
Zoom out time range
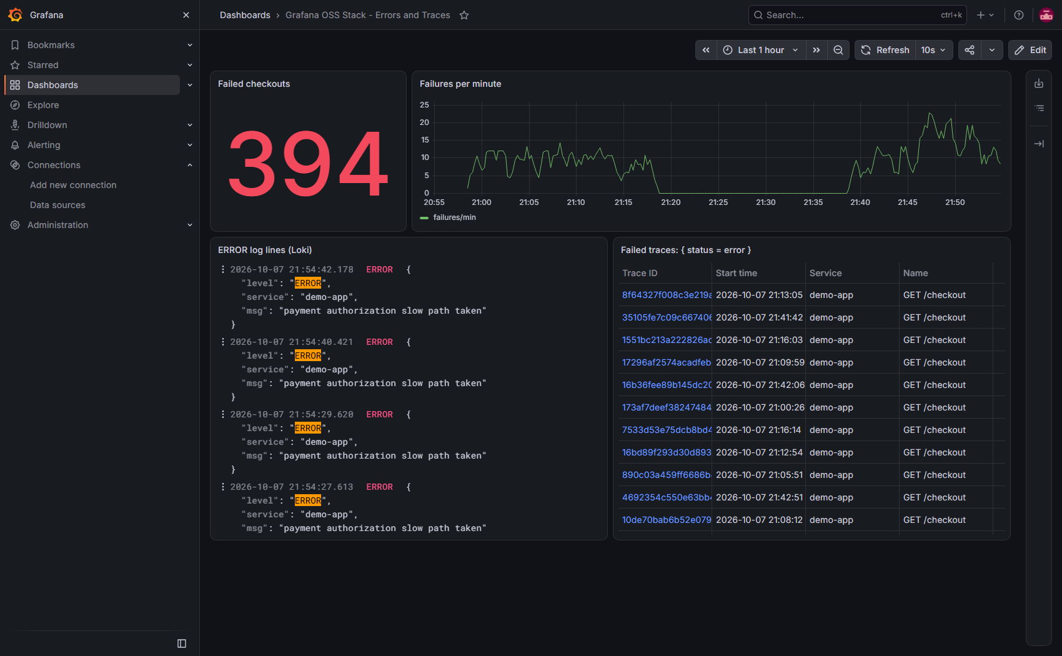point(838,50)
